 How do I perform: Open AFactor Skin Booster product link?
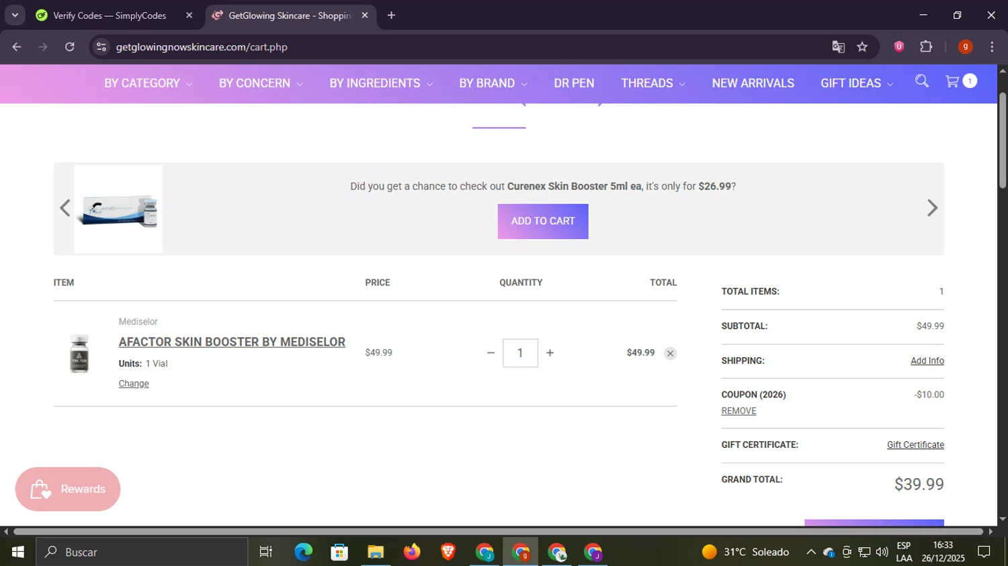(232, 342)
